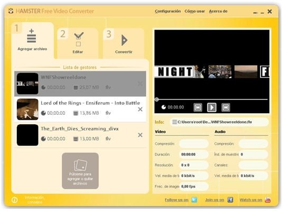Click the file list icon in Info path
283x211 pixels.
tap(174, 122)
